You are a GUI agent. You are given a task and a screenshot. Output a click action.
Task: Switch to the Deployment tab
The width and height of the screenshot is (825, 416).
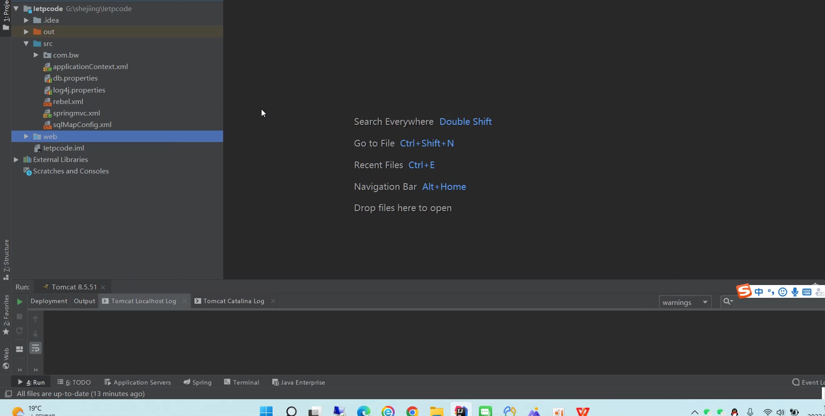(49, 301)
